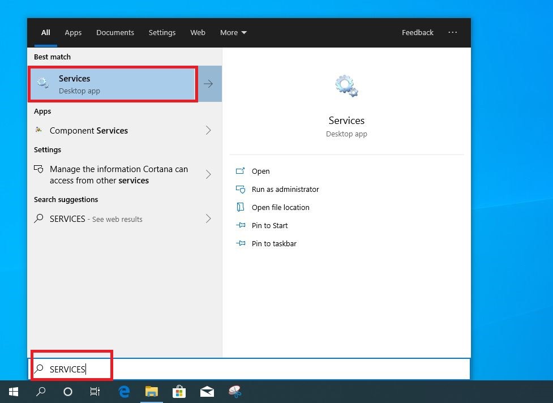Launch Cortana from the taskbar circle
553x403 pixels.
[x=68, y=391]
